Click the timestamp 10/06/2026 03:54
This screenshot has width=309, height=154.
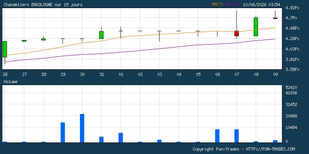pos(261,5)
